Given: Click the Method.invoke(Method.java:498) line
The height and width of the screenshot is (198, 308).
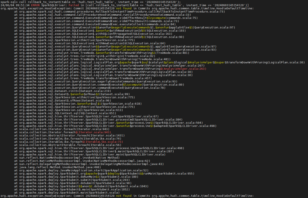Looking at the screenshot, I should pos(58,167).
